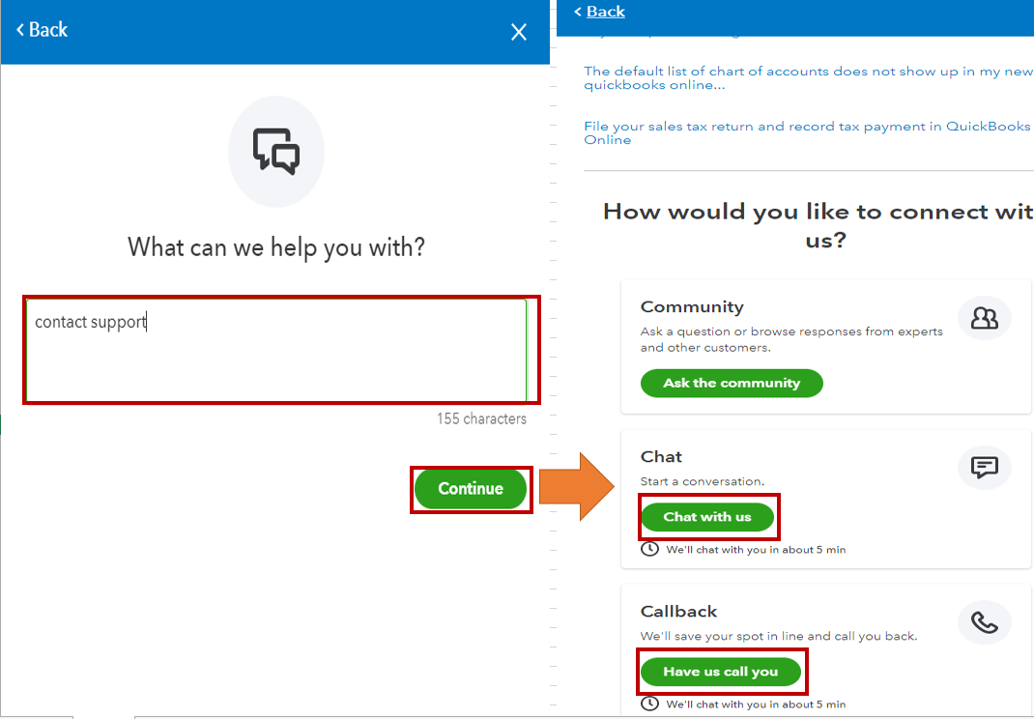Viewport: 1034px width, 719px height.
Task: Click the clock icon under Chat with us
Action: [x=649, y=549]
